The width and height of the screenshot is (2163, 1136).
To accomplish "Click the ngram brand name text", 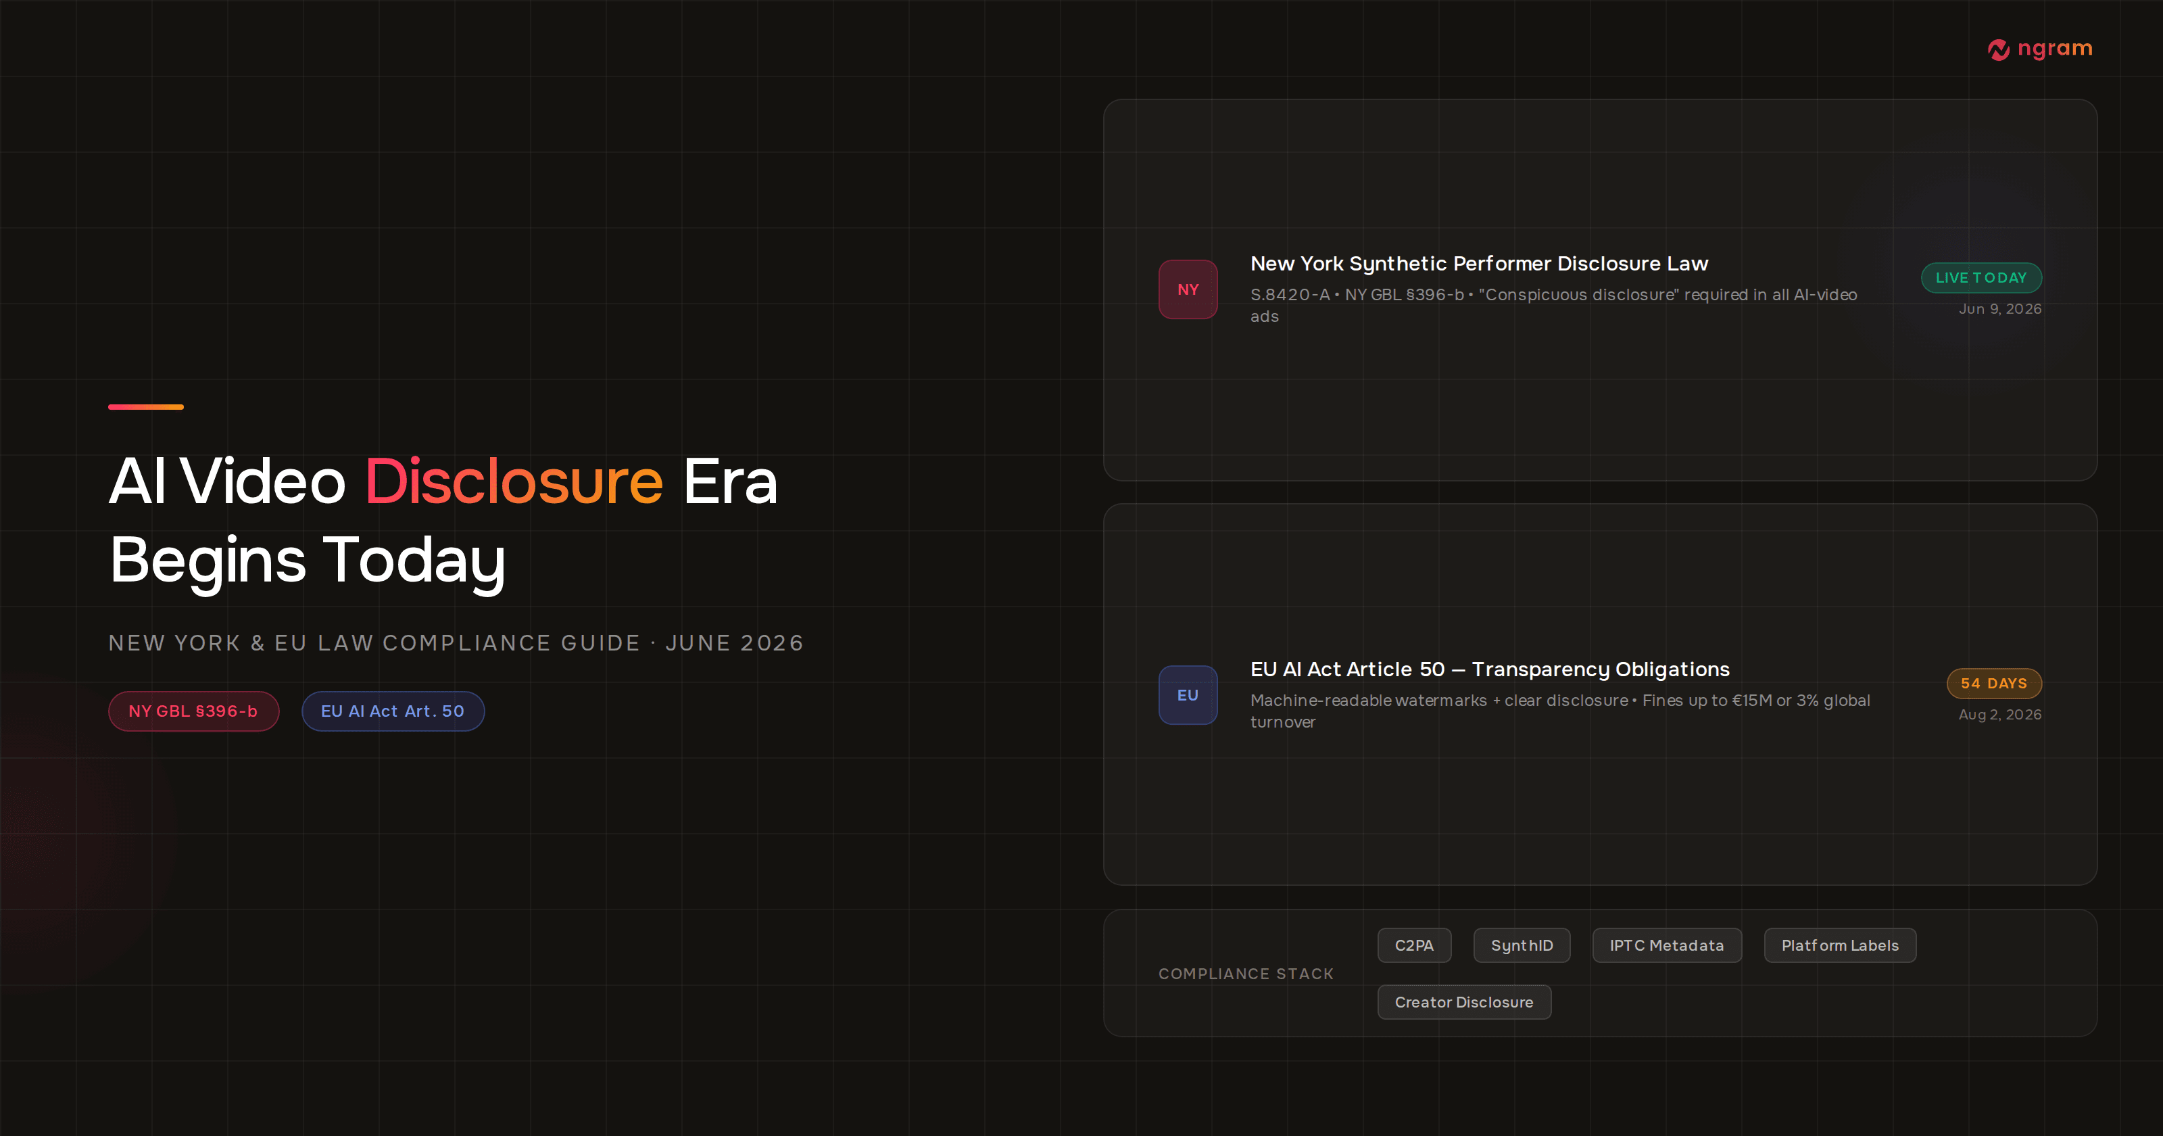I will click(x=2055, y=49).
